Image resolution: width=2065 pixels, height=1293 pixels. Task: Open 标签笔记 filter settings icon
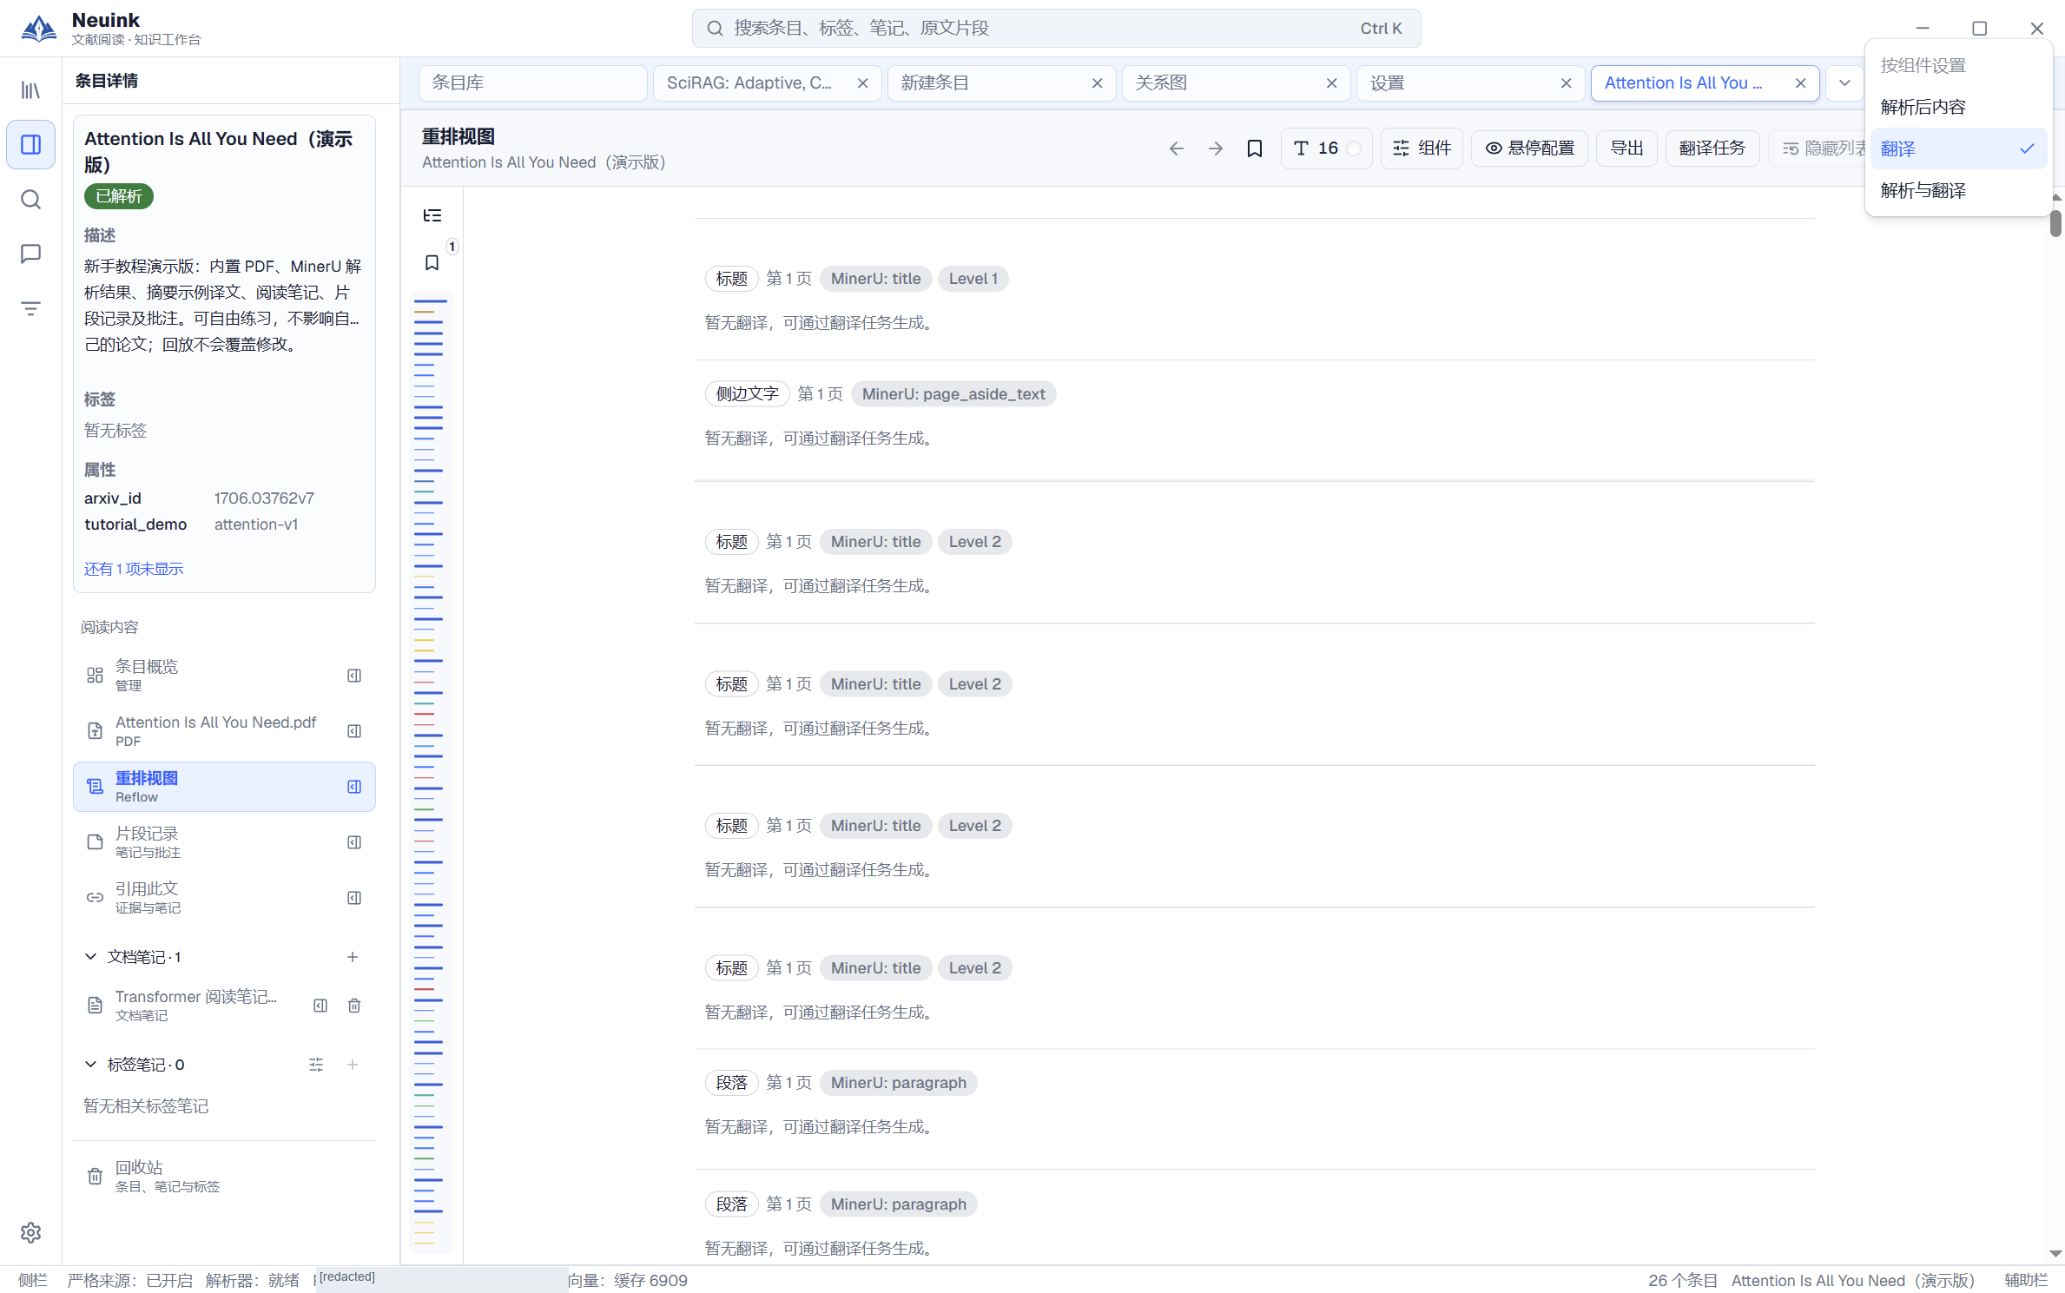pos(316,1065)
